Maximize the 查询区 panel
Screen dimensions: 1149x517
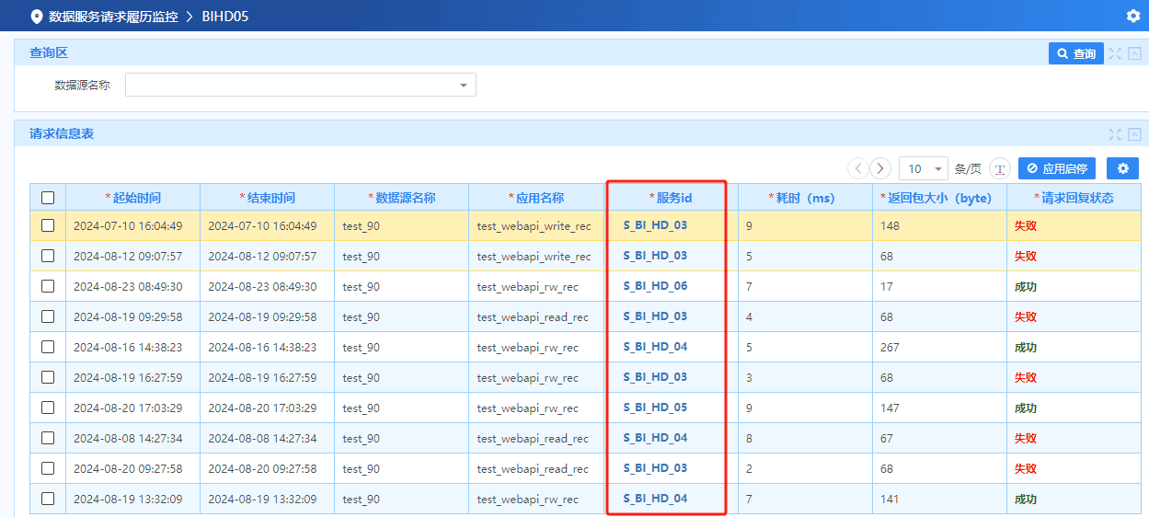[x=1115, y=53]
